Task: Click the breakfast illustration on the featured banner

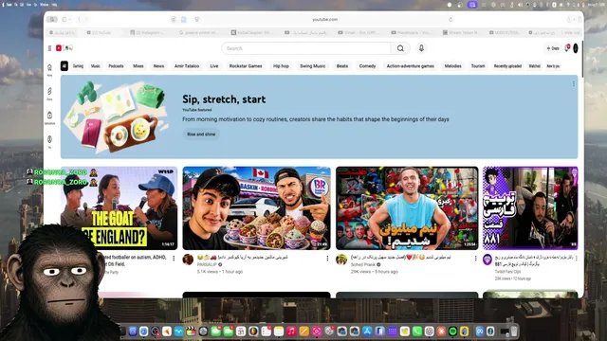Action: click(116, 116)
